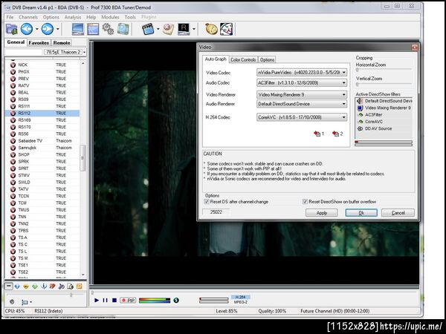Click the window layout toolbar icon
Screen dimensions: 446x334
pyautogui.click(x=93, y=29)
